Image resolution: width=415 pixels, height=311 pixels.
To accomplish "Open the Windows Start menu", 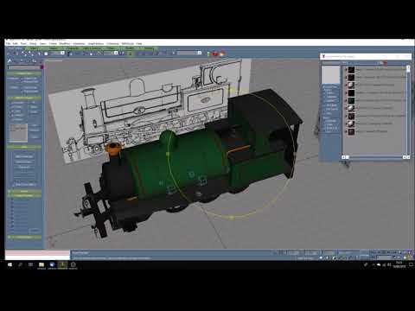I will [10, 264].
